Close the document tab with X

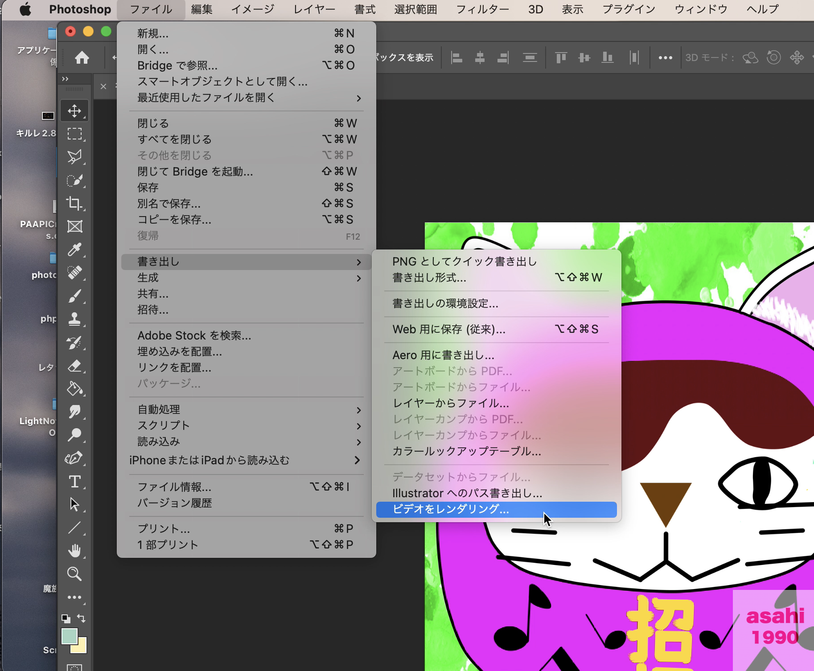click(x=103, y=86)
